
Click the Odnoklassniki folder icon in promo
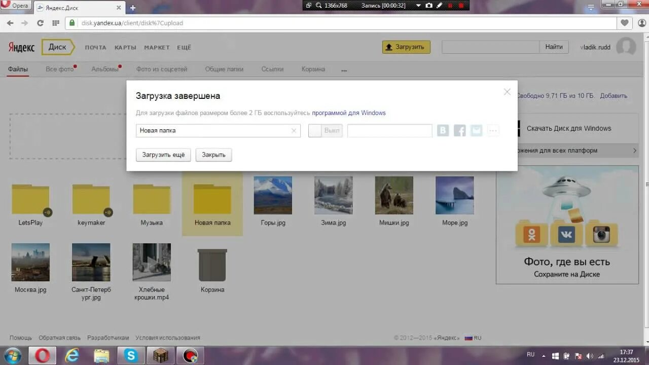point(532,234)
